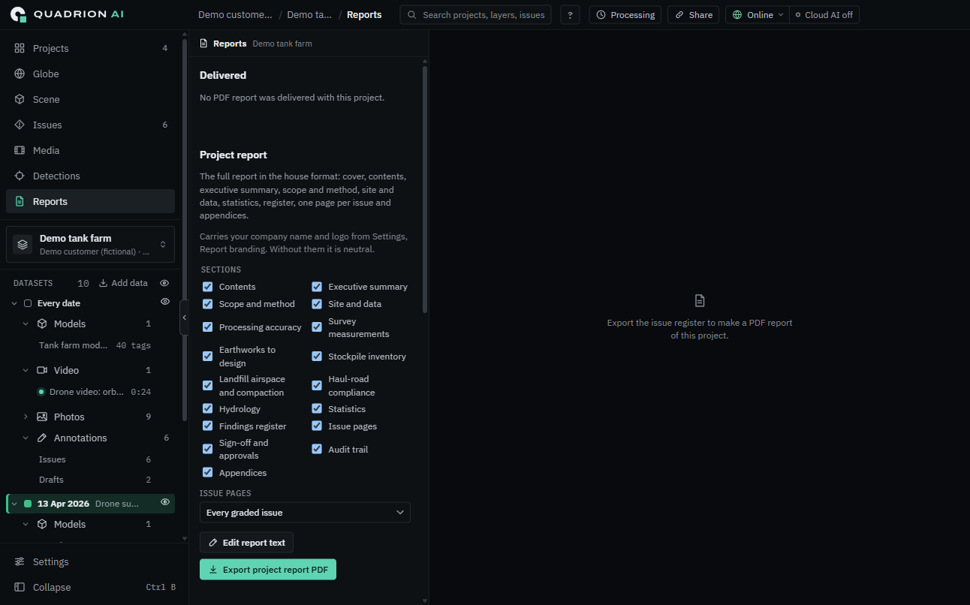Collapse the 13 Apr 2026 dataset
Screen dimensions: 970x605
pos(14,504)
